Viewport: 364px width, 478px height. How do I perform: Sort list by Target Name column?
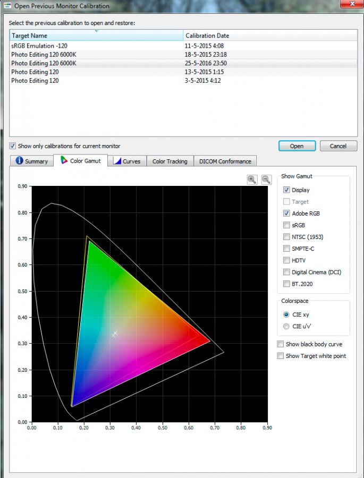96,36
